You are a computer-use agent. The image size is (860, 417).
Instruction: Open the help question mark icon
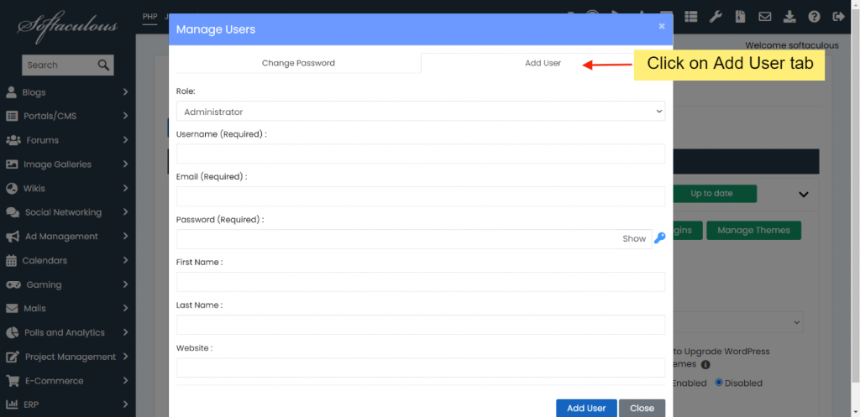coord(814,17)
